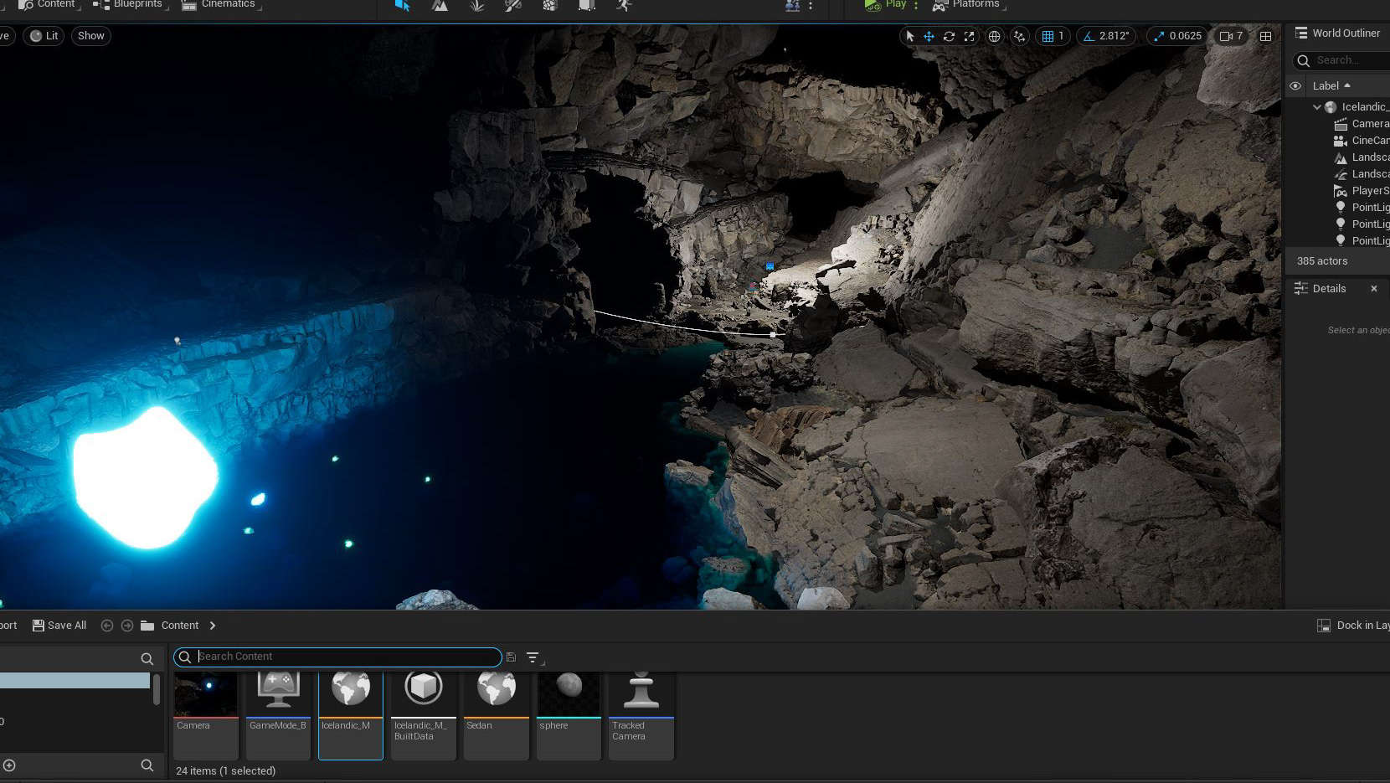1390x783 pixels.
Task: Select the rotate gizmo tool
Action: click(x=949, y=36)
